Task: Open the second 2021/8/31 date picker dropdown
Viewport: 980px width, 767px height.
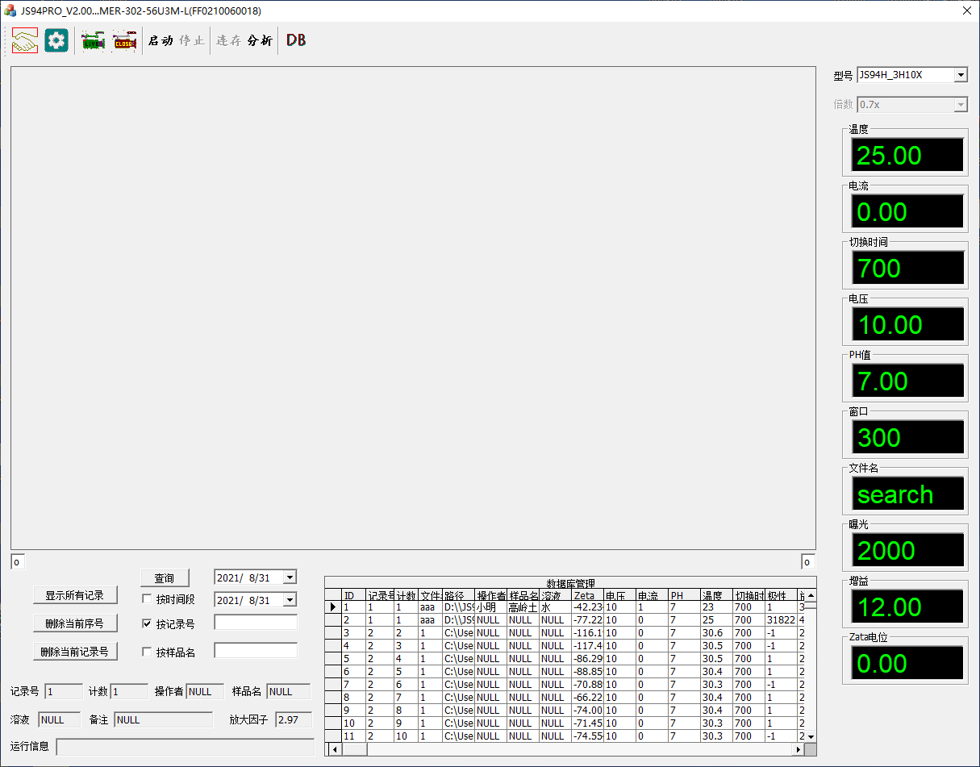Action: [x=290, y=600]
